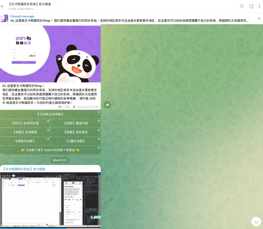Click the back arrow icon

(2, 6)
